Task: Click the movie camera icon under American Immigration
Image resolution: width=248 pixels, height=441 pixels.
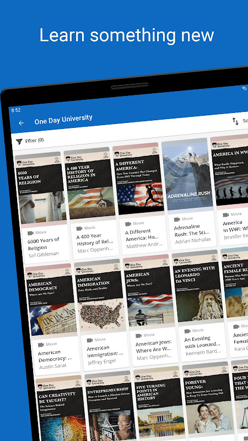Action: click(x=90, y=340)
